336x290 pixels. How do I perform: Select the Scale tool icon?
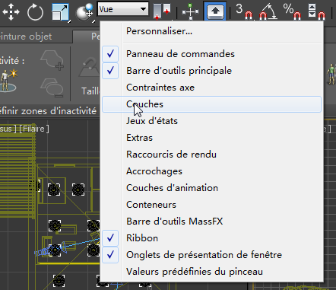pos(60,12)
